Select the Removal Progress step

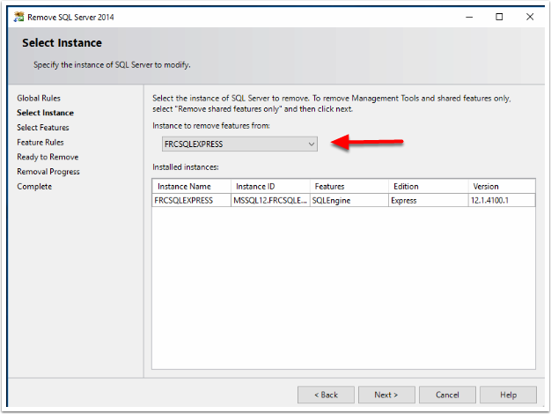coord(48,172)
